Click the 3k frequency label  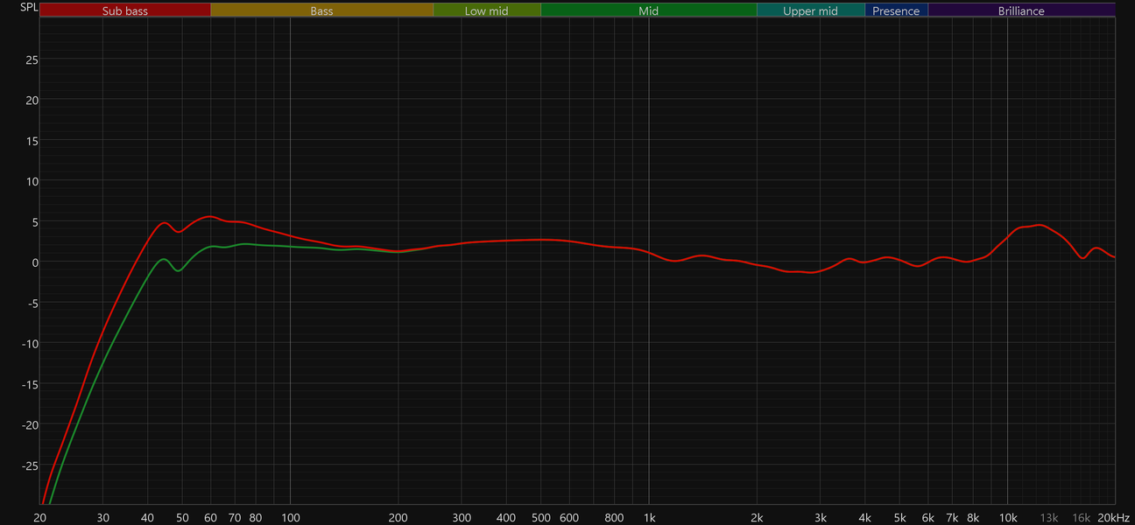(821, 517)
